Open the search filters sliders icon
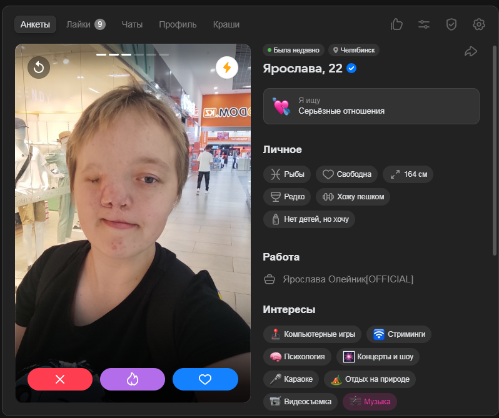Viewport: 499px width, 418px height. tap(424, 24)
